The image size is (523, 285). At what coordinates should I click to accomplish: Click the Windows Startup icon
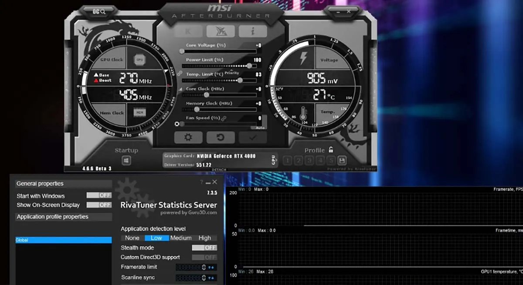click(x=126, y=161)
